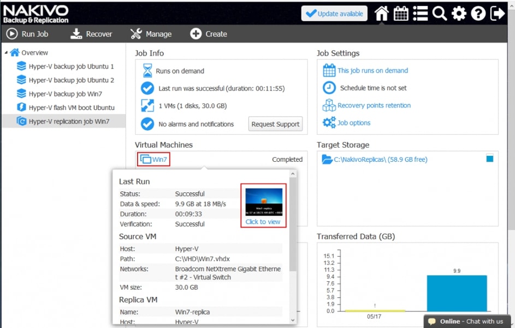The height and width of the screenshot is (328, 515).
Task: Open the Run Job menu
Action: (x=27, y=34)
